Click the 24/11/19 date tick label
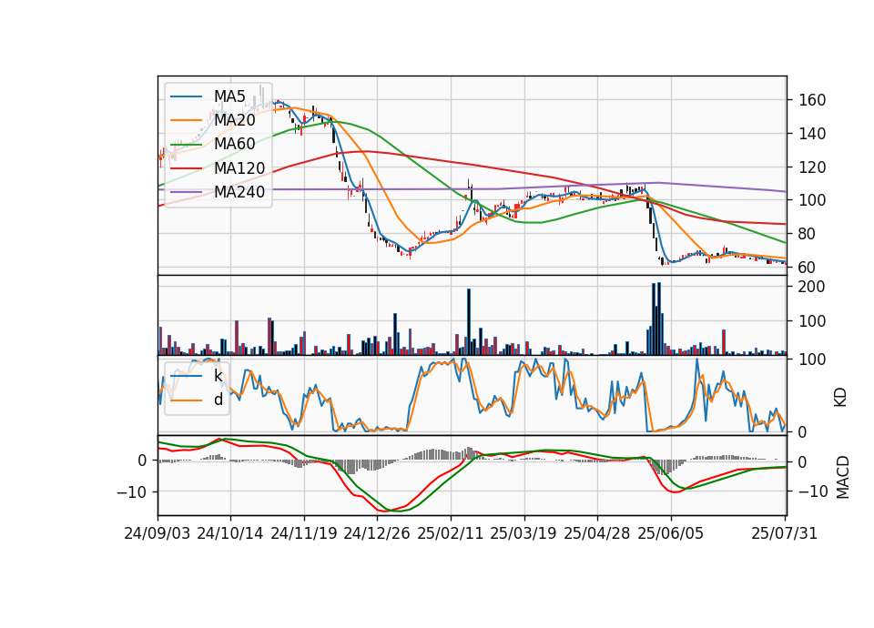This screenshot has width=874, height=628. tap(304, 533)
